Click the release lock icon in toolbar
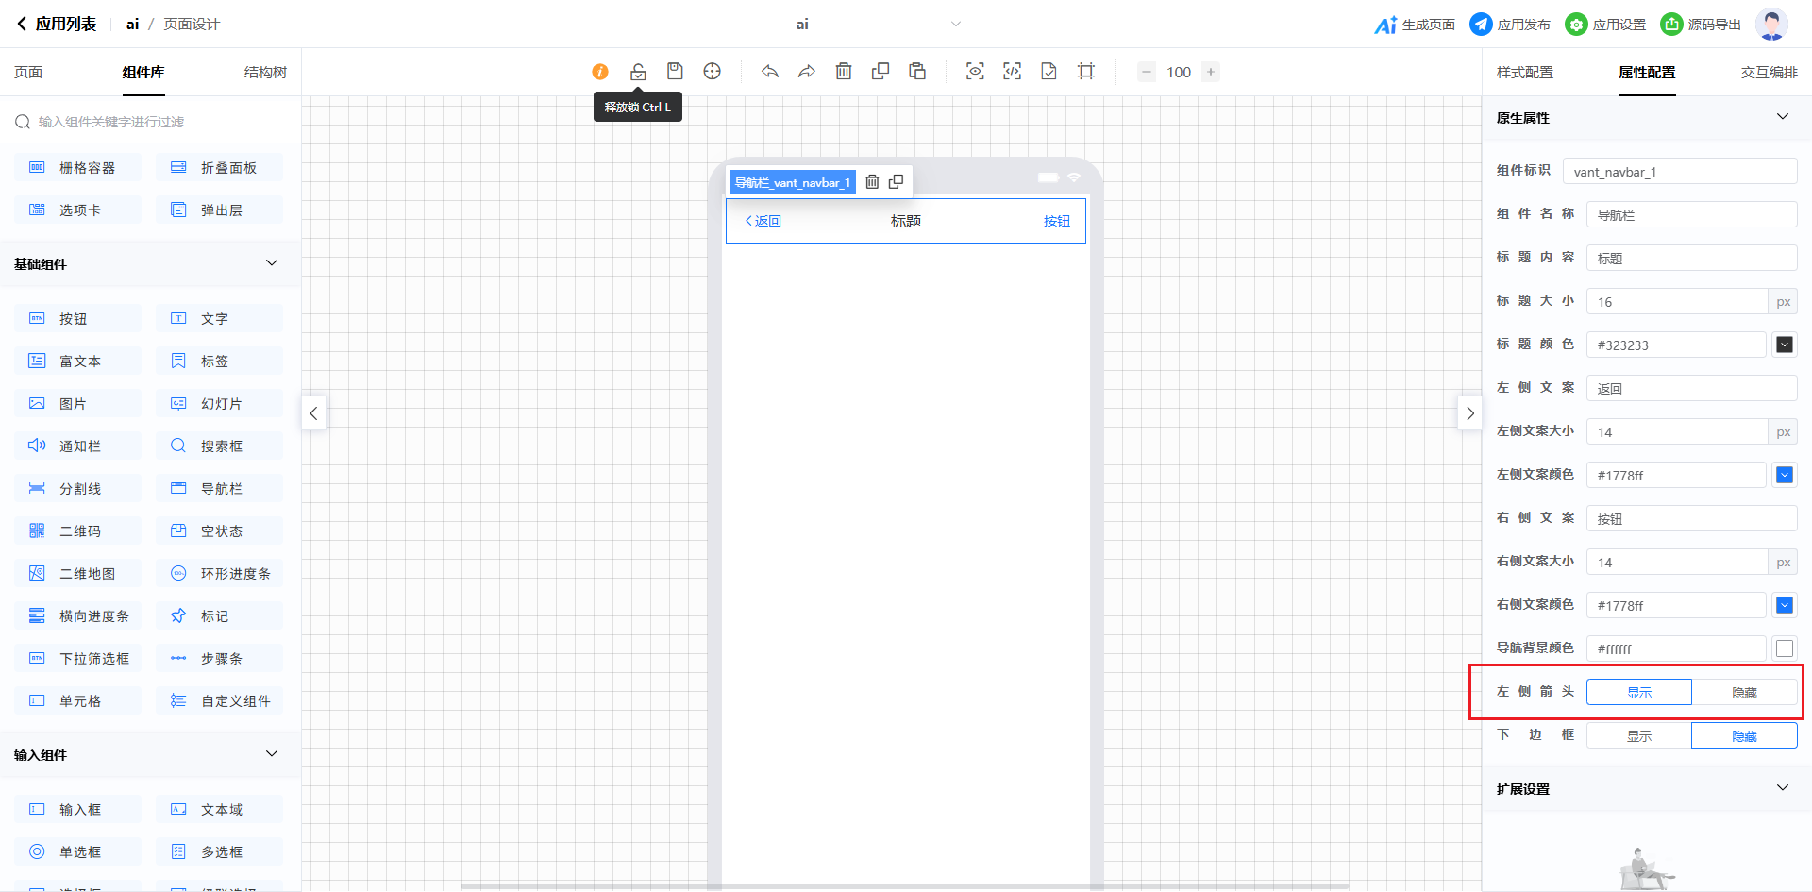The image size is (1812, 892). point(638,72)
